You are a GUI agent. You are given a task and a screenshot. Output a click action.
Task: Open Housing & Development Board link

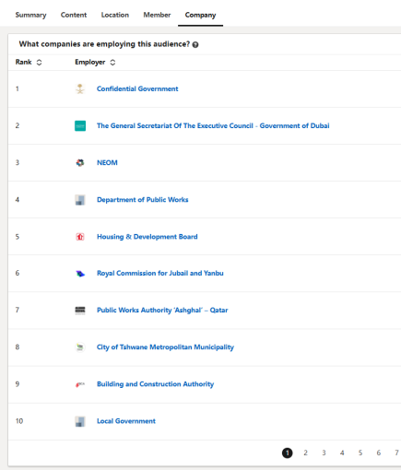pyautogui.click(x=147, y=237)
